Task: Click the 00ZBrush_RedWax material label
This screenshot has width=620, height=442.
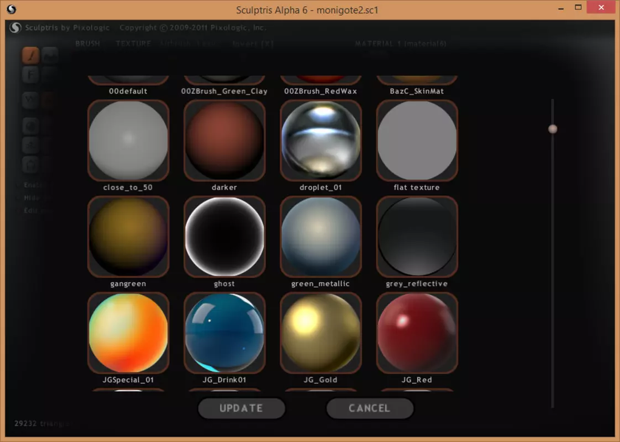Action: (321, 91)
